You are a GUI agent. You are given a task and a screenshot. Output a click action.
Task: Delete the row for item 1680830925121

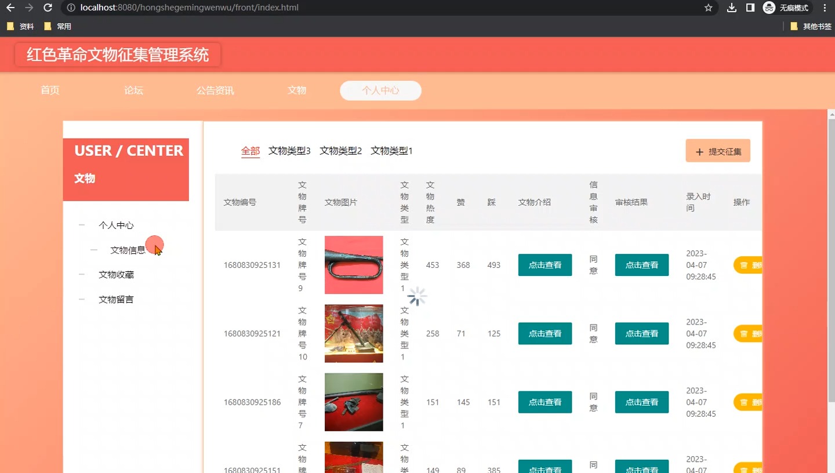tap(748, 333)
